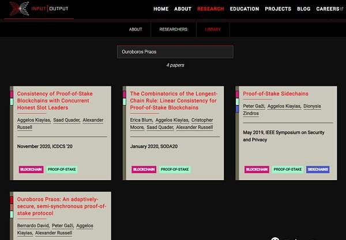Screen dimensions: 346x240
Task: Switch to the RESEARCHERS sub-tab
Action: [x=173, y=29]
